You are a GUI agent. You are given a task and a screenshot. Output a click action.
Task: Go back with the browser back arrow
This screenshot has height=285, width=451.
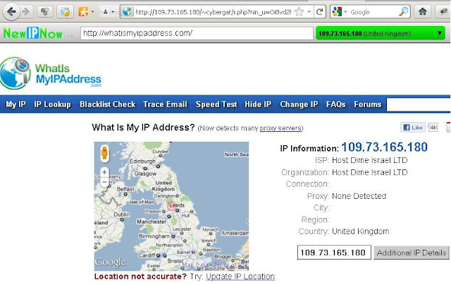tap(11, 12)
